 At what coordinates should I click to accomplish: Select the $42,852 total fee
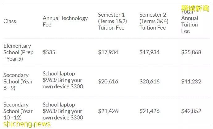[191, 111]
